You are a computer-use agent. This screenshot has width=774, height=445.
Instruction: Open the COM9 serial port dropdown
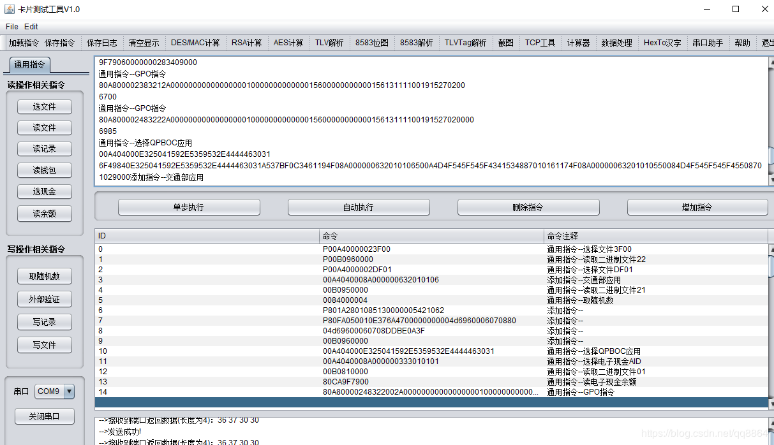[x=55, y=391]
